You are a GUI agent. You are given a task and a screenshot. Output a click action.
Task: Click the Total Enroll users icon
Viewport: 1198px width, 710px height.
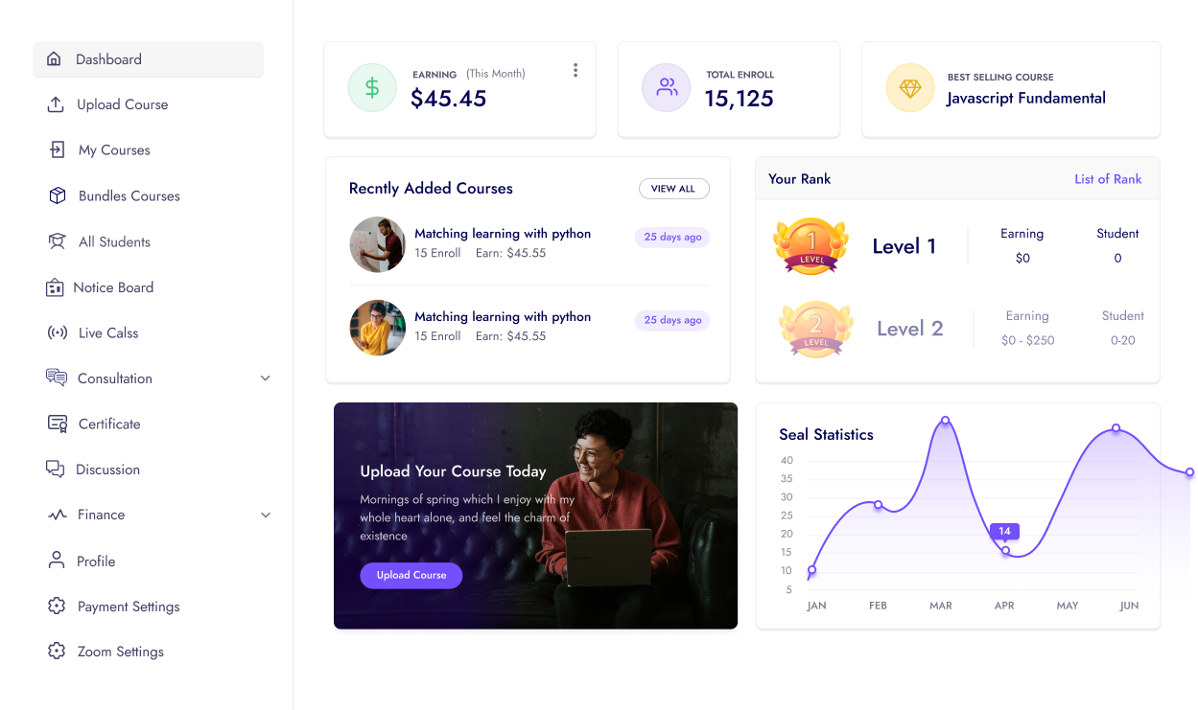pyautogui.click(x=667, y=88)
